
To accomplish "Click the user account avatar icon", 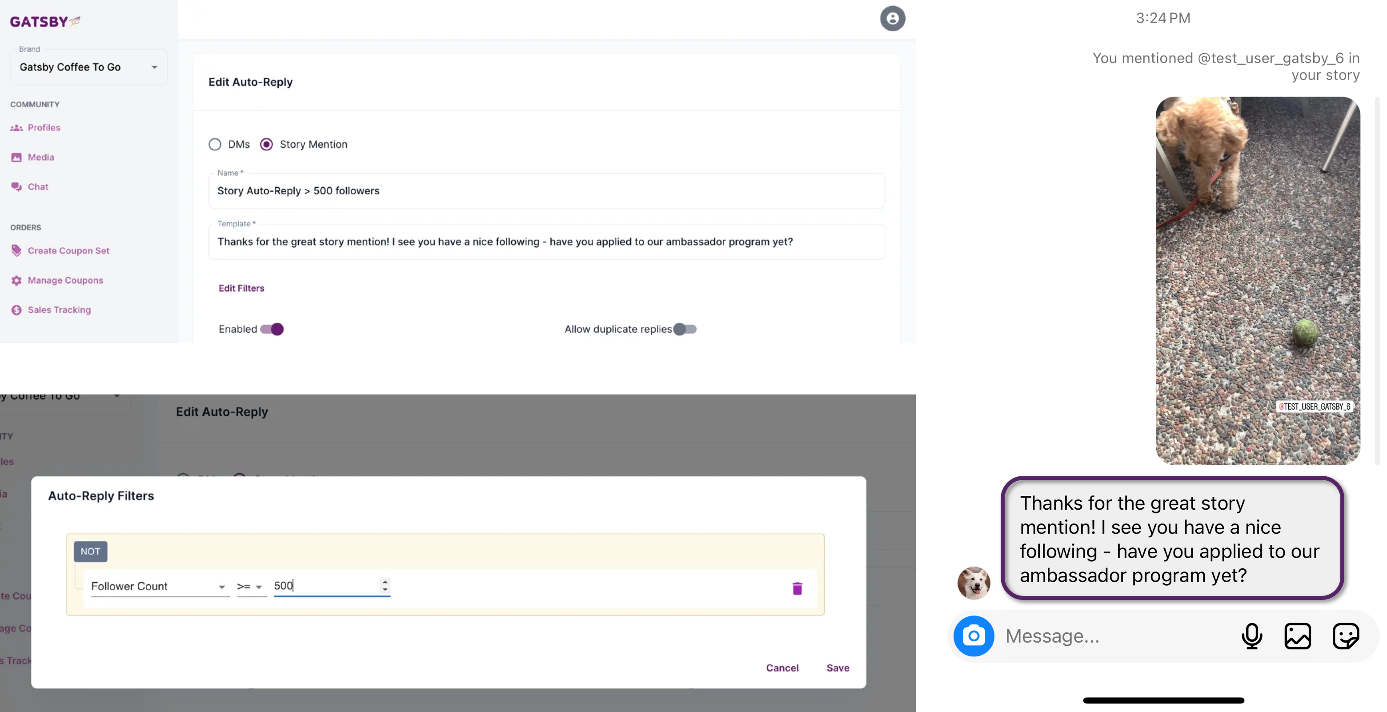I will point(892,18).
